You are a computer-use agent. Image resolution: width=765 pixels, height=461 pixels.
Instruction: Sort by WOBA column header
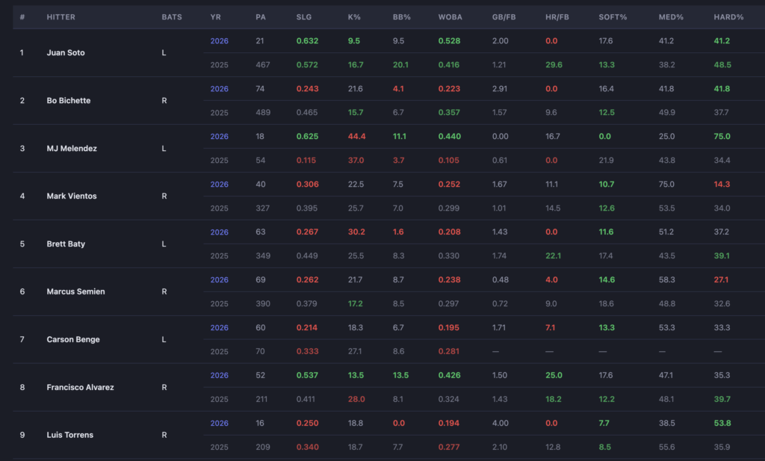[450, 17]
